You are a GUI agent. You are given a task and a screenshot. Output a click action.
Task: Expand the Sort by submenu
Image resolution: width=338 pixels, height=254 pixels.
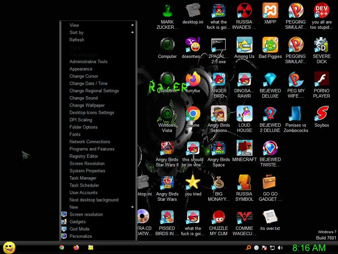pos(99,32)
